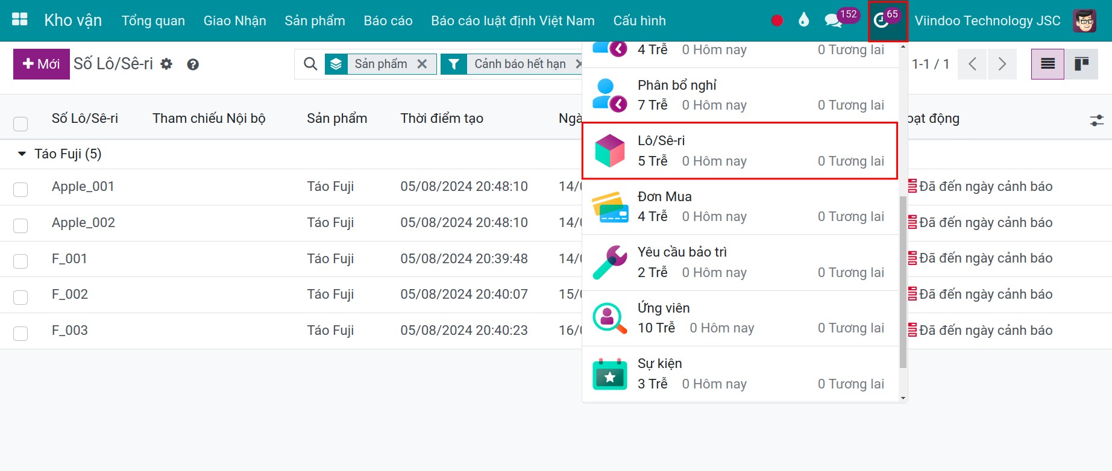Click the help question mark icon
The height and width of the screenshot is (471, 1112).
click(193, 64)
